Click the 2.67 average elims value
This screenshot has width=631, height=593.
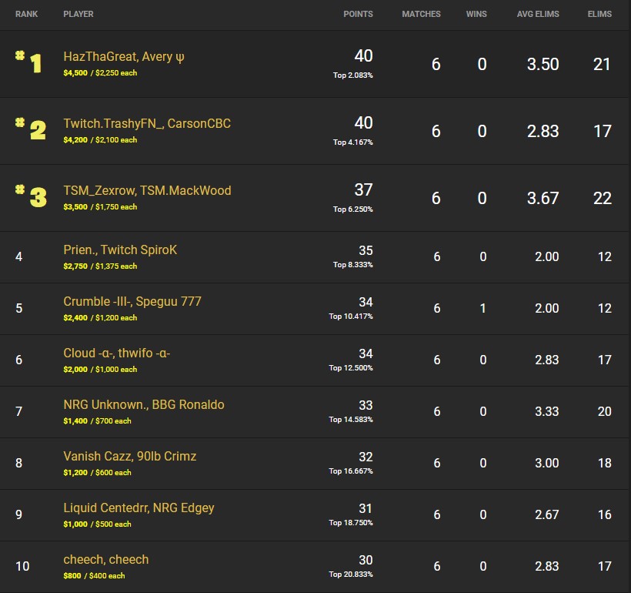(547, 514)
